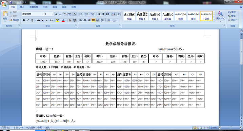Click the Office orb button

point(4,4)
